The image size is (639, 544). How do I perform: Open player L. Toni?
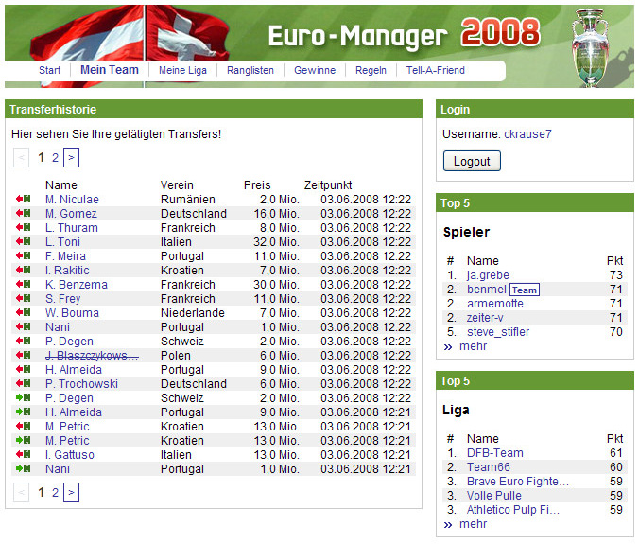62,242
